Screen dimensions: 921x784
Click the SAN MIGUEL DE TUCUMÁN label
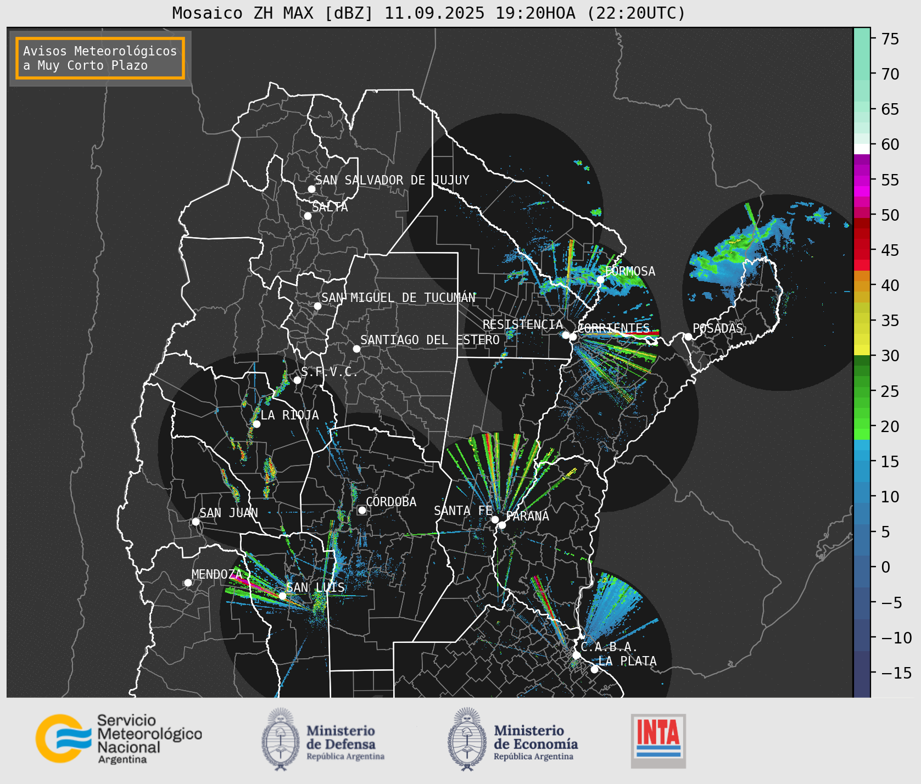pyautogui.click(x=399, y=297)
